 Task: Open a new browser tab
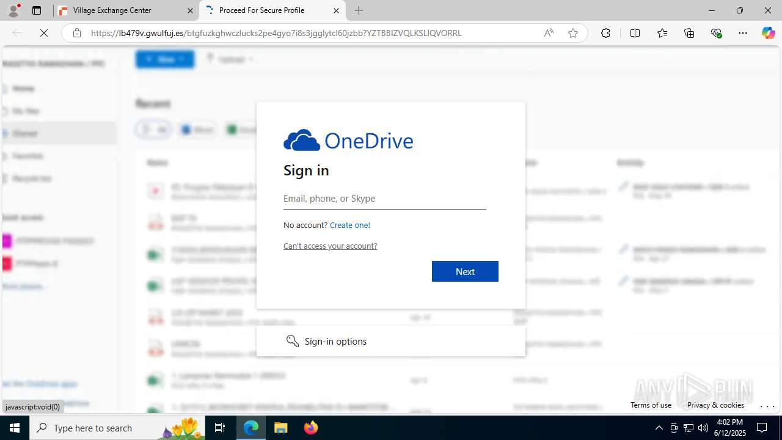(359, 10)
